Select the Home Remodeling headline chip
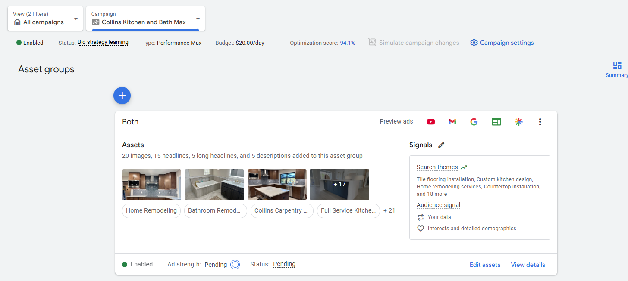The image size is (628, 281). tap(151, 211)
